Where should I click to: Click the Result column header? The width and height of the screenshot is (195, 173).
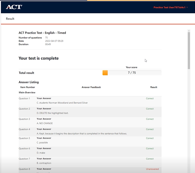click(x=153, y=87)
